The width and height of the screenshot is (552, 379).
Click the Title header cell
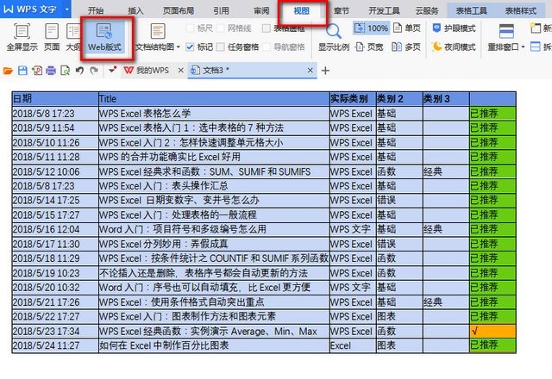click(214, 99)
